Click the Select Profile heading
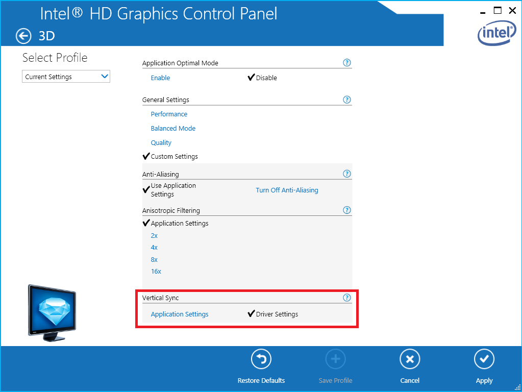This screenshot has width=522, height=392. (x=55, y=58)
